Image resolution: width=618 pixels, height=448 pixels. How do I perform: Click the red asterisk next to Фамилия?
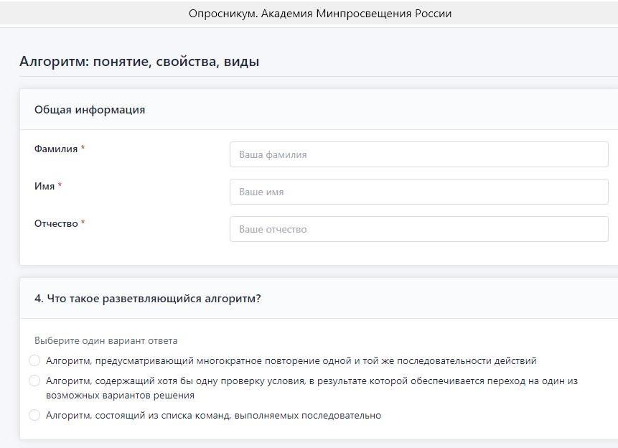(83, 149)
